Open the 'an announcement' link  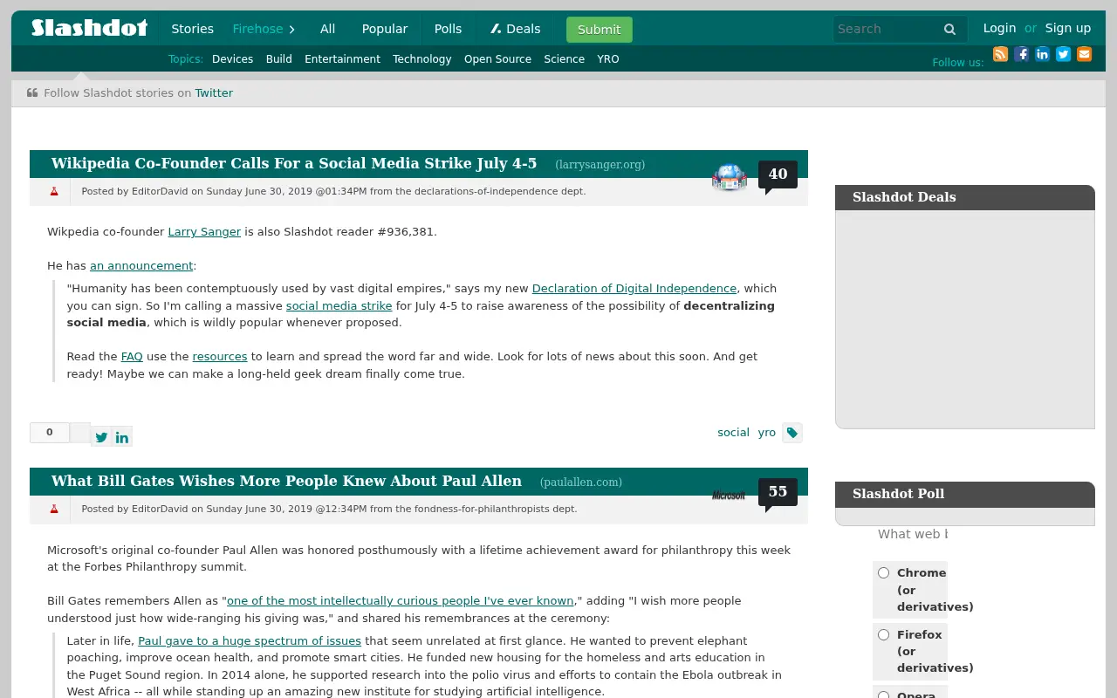[x=141, y=265]
